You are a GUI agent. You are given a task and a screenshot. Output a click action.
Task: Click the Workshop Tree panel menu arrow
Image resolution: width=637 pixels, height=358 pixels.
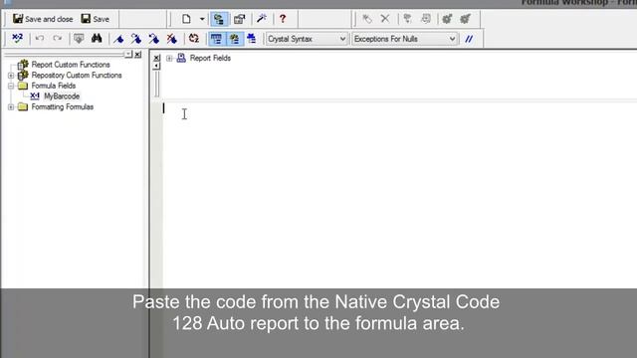128,54
